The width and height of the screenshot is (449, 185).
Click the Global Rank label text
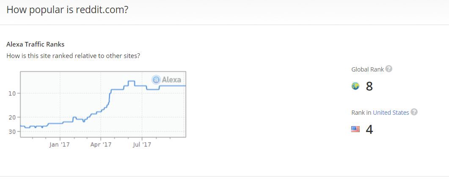(367, 69)
